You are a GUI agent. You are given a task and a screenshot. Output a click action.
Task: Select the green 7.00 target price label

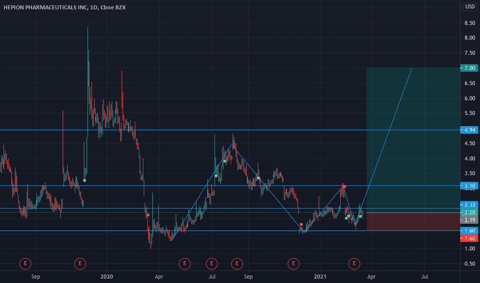[x=469, y=68]
